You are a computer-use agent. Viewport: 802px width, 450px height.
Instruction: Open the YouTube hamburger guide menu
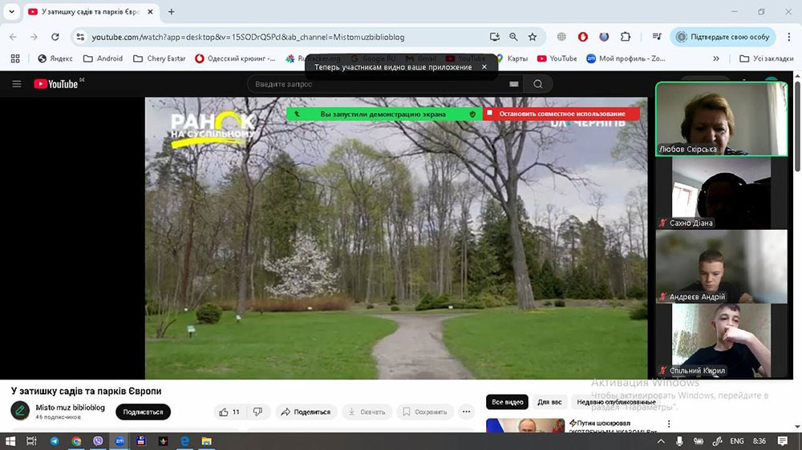(16, 84)
